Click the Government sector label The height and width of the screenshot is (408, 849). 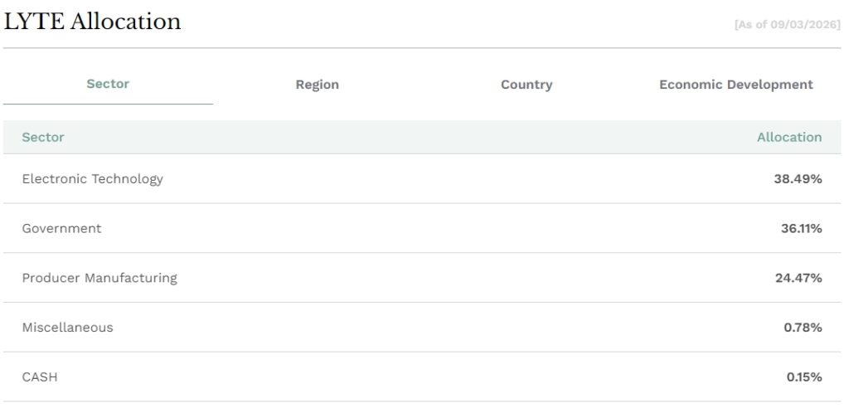pyautogui.click(x=61, y=228)
